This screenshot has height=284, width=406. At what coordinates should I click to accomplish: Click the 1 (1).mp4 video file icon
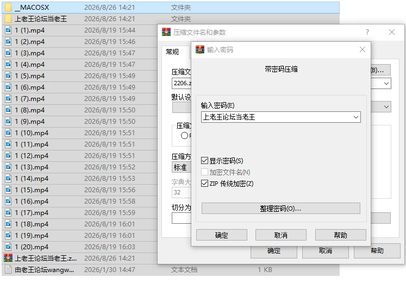[8, 30]
